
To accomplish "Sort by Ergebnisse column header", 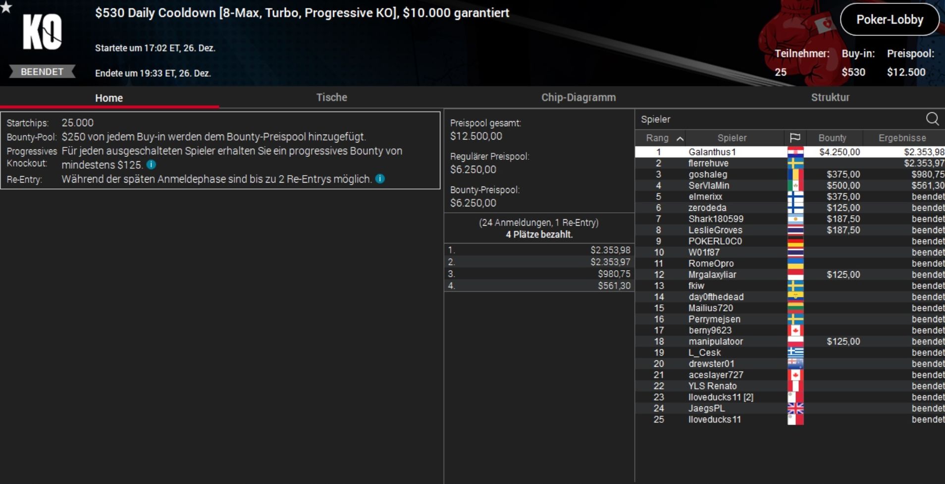I will tap(902, 138).
